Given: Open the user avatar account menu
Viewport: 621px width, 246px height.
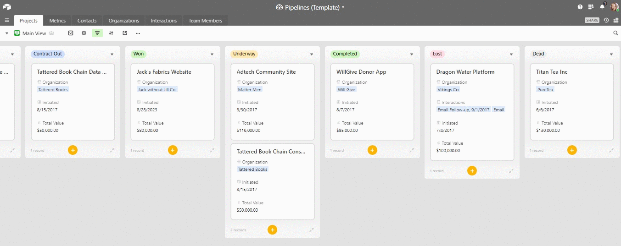Looking at the screenshot, I should (615, 7).
